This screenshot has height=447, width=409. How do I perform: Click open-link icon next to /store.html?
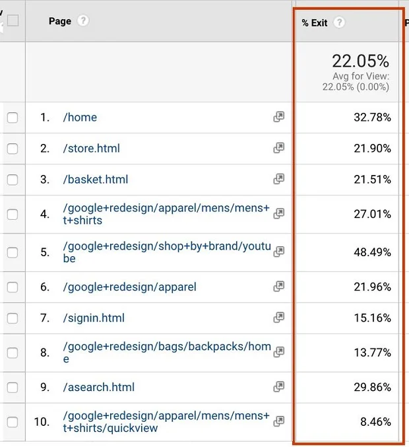[x=278, y=148]
